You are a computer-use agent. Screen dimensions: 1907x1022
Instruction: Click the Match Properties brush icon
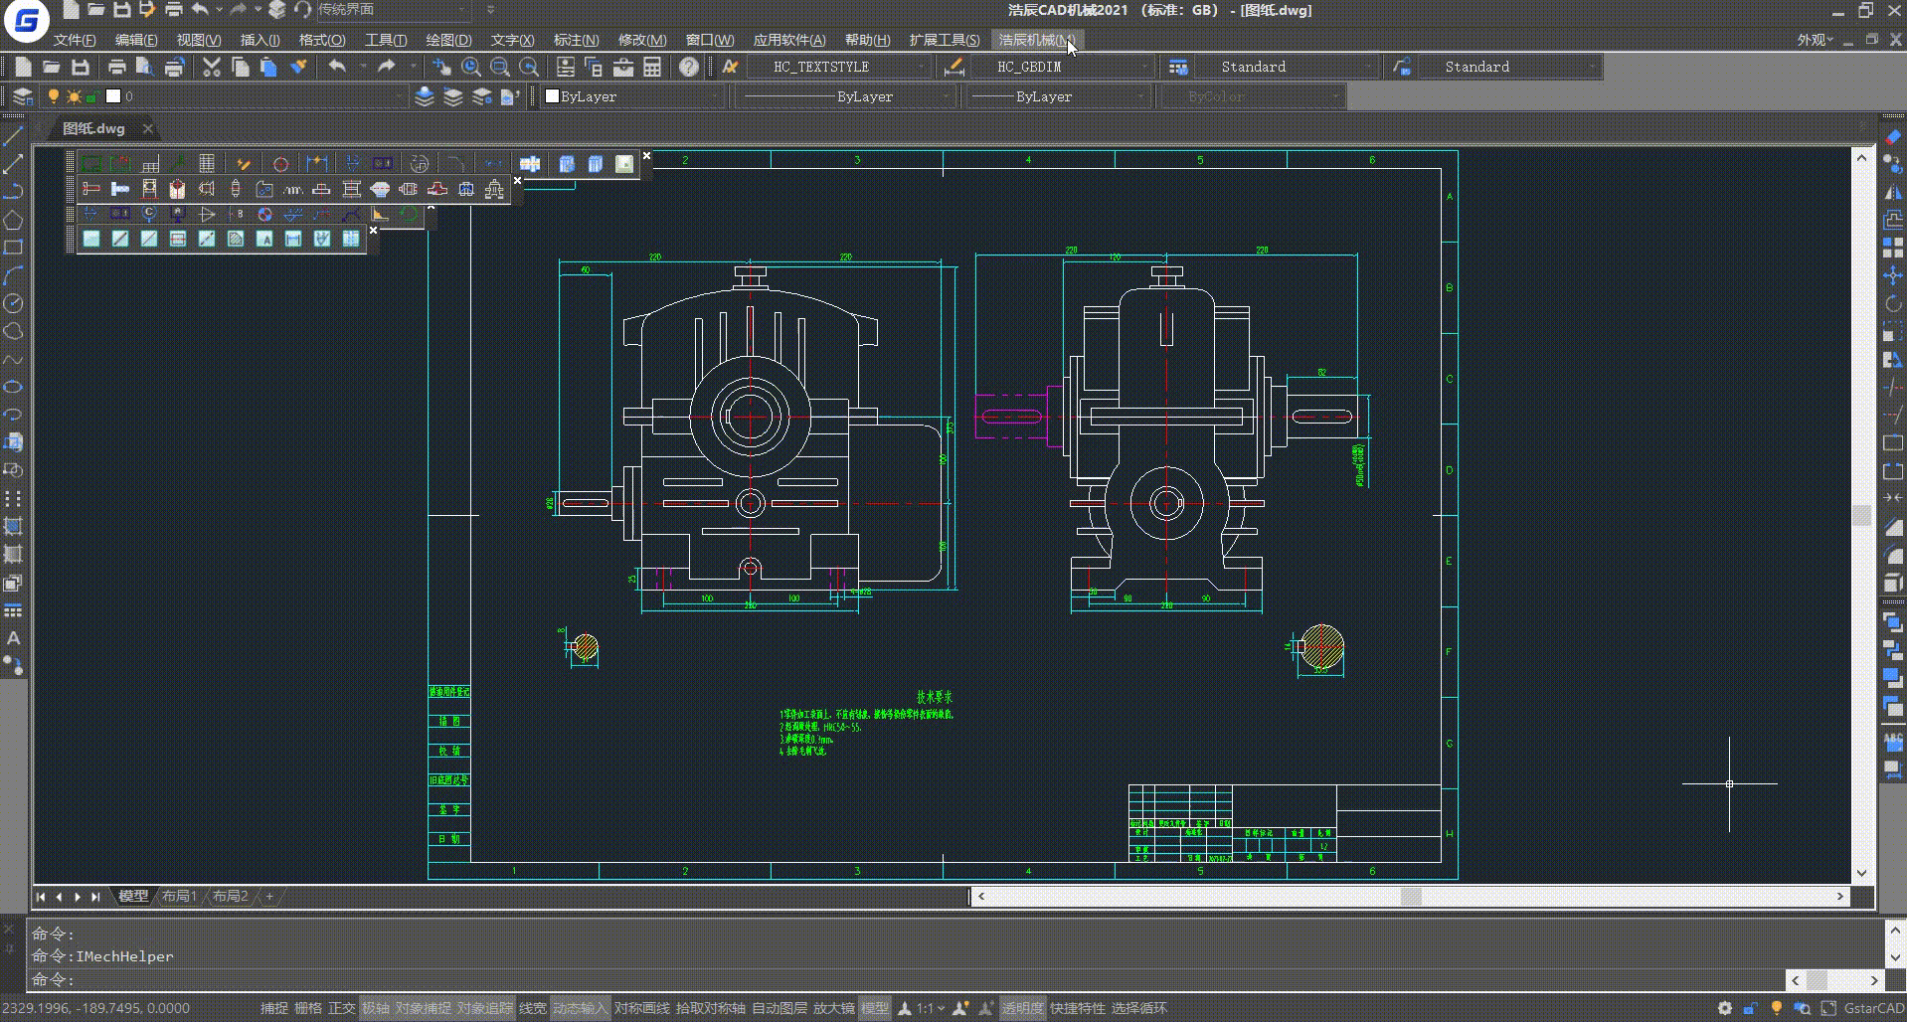click(x=297, y=67)
